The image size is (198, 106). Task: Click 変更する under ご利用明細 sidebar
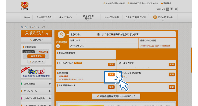pyautogui.click(x=36, y=56)
